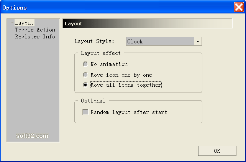Click the Optional group title
This screenshot has width=246, height=162.
pyautogui.click(x=93, y=101)
